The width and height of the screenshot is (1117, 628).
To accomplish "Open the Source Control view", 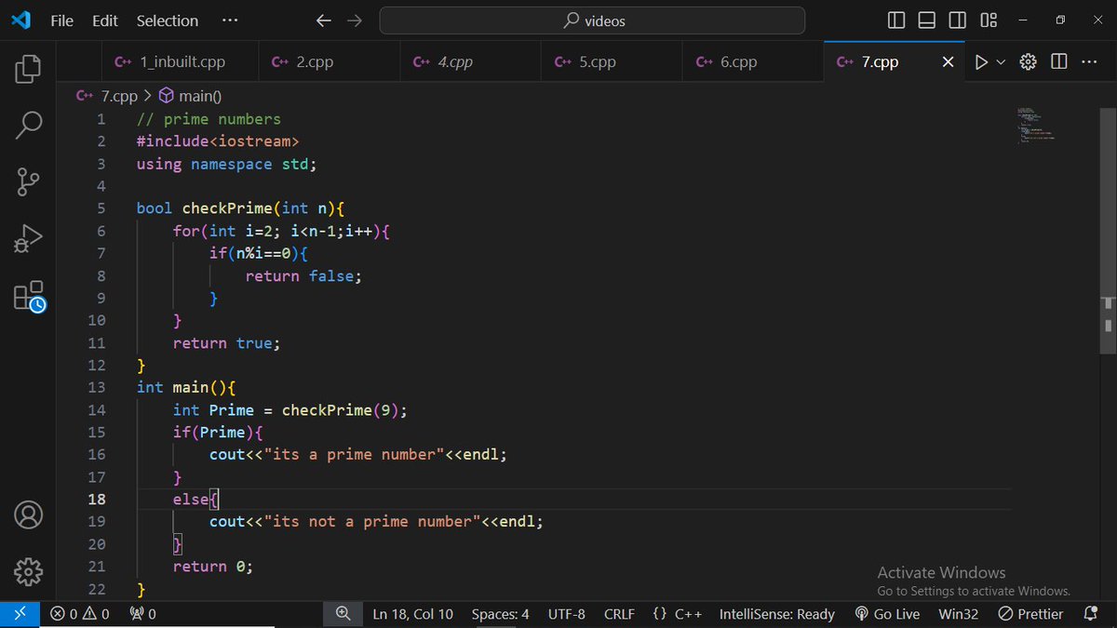I will tap(28, 182).
